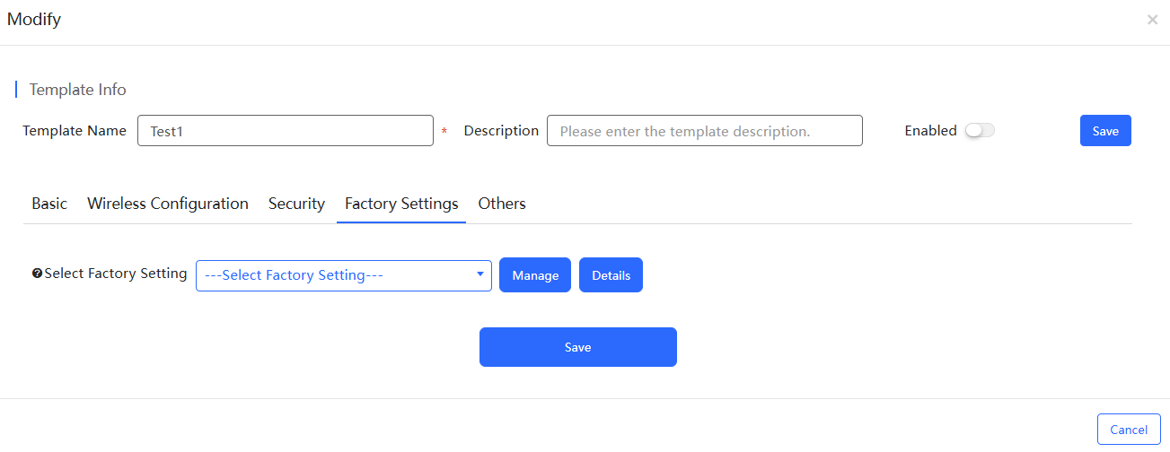
Task: Switch to the Basic tab
Action: (49, 204)
